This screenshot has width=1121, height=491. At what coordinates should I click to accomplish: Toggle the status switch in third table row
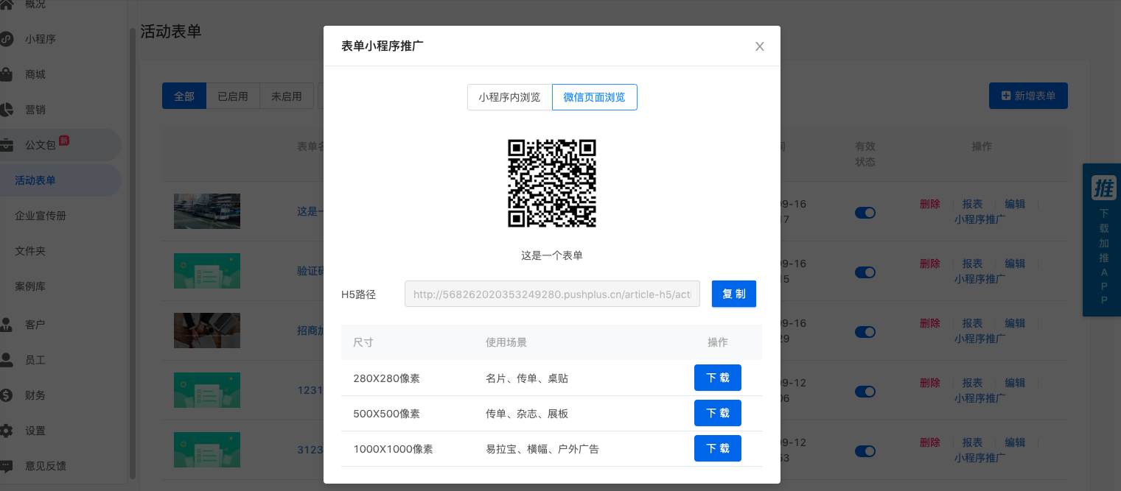(865, 331)
